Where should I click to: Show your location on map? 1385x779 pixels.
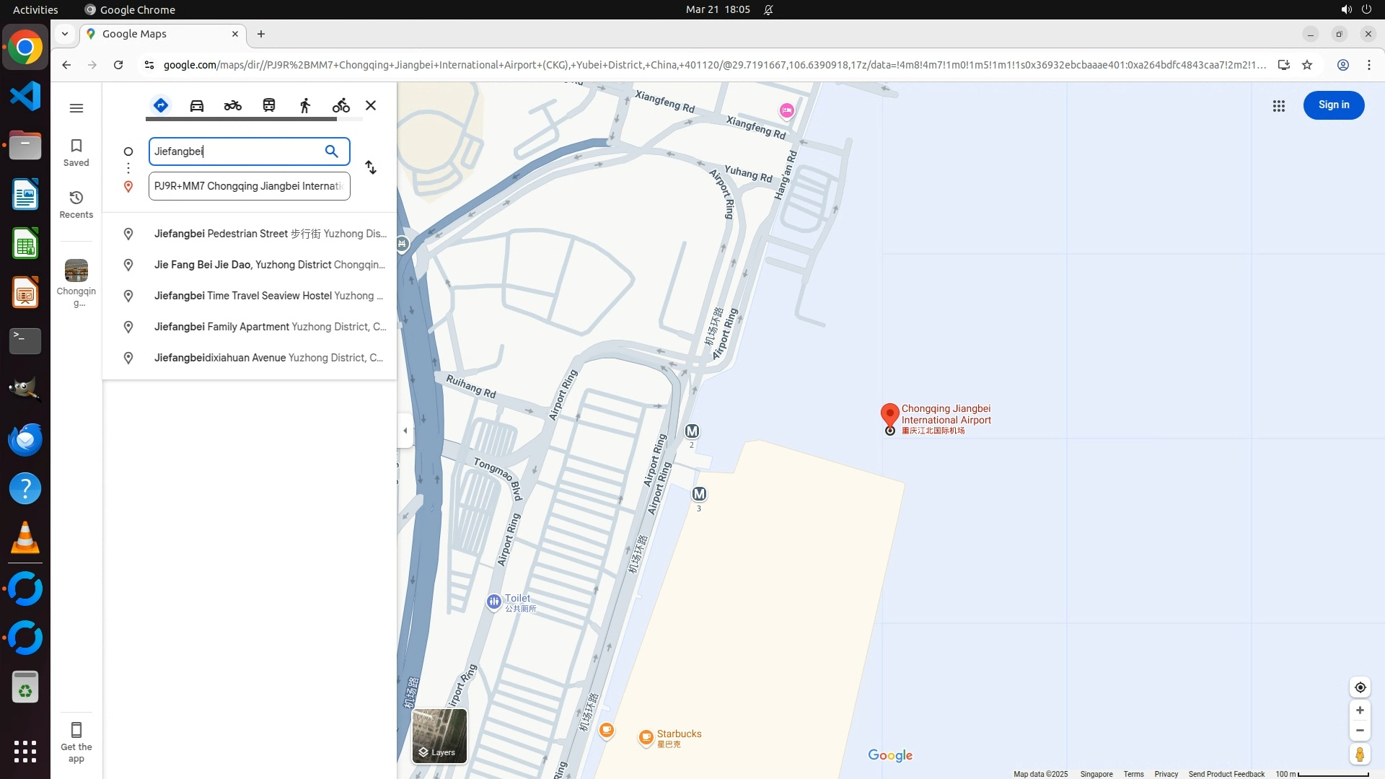pyautogui.click(x=1360, y=687)
